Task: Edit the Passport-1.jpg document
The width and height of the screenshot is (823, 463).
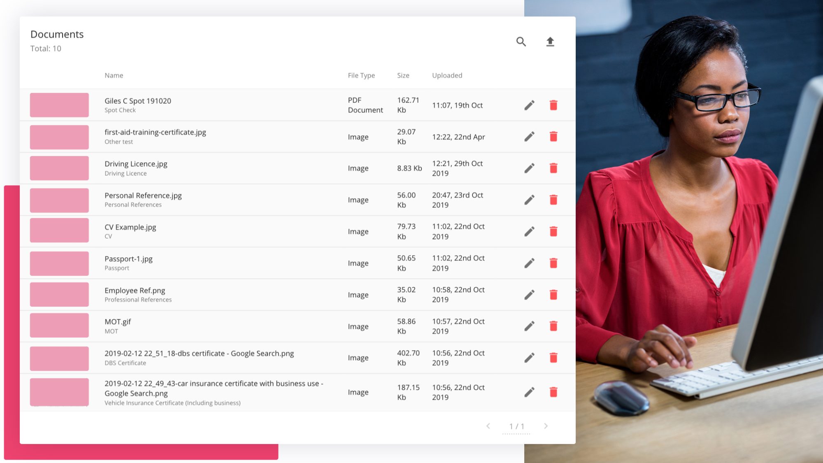Action: (x=530, y=263)
